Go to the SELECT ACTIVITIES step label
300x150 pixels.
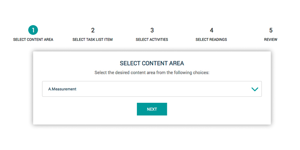152,39
